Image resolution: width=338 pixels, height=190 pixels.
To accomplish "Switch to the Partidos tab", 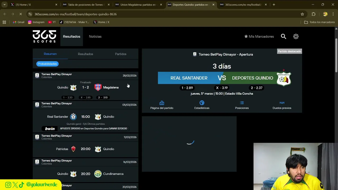I will [121, 54].
